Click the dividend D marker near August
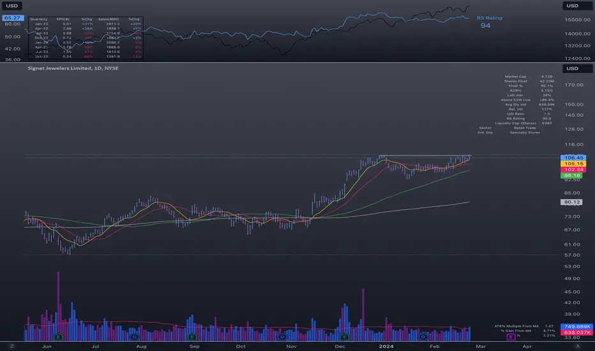 tap(134, 336)
